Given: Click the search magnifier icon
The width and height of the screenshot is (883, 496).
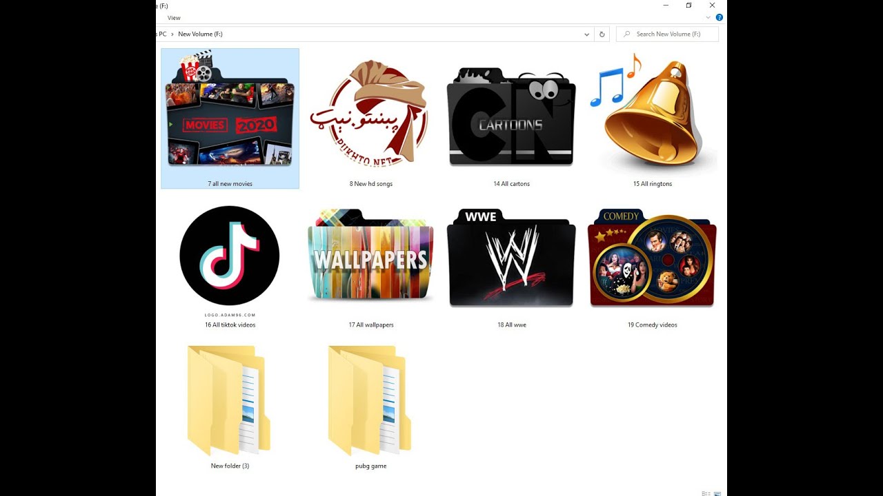Looking at the screenshot, I should pyautogui.click(x=627, y=34).
